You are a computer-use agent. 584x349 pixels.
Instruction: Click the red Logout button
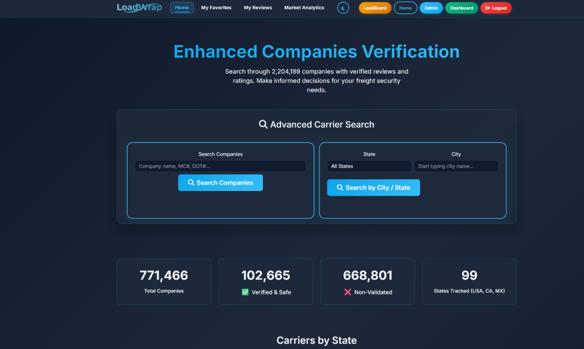click(x=496, y=8)
